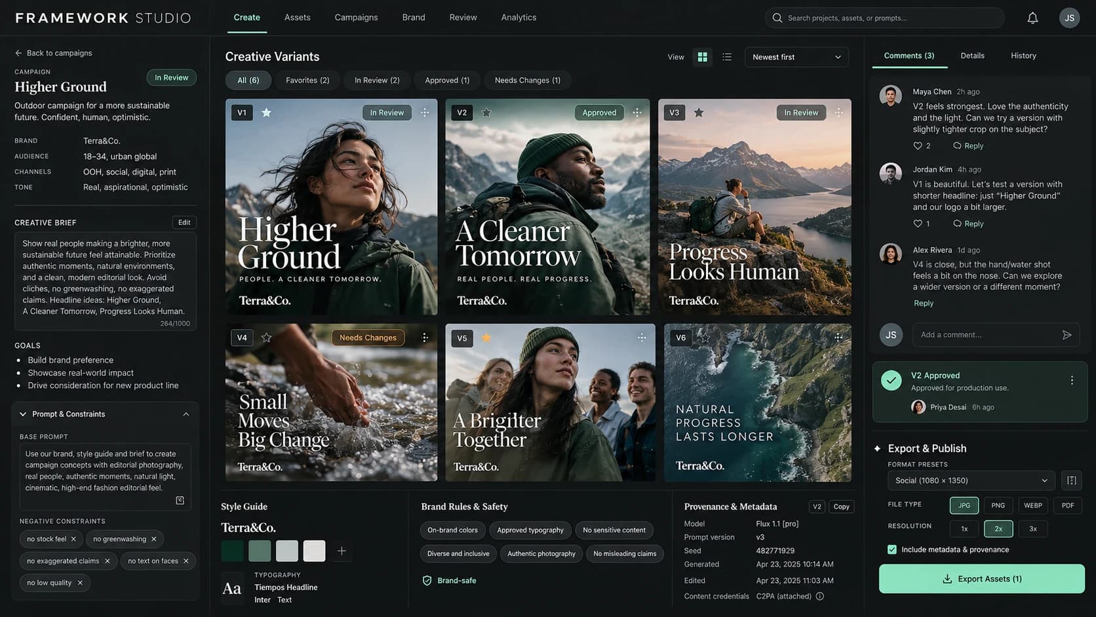Open the Social format presets dropdown
Screen dimensions: 1096x617
(x=971, y=481)
